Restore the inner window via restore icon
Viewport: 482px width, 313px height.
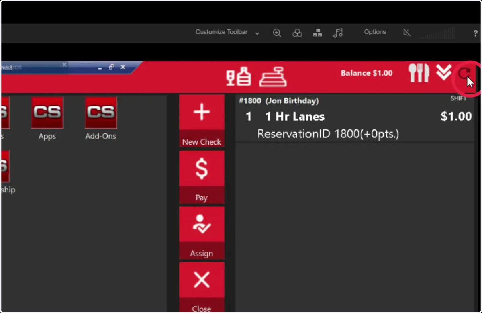pyautogui.click(x=112, y=67)
